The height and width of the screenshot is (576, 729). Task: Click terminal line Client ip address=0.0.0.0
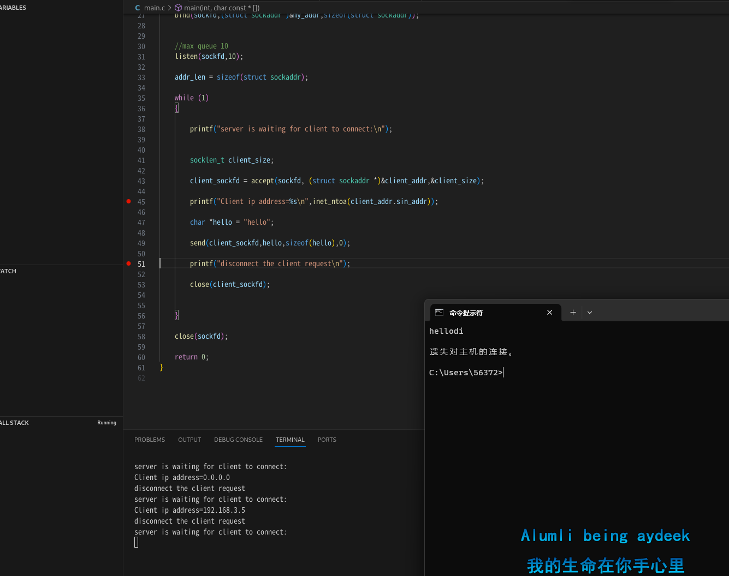pos(182,477)
